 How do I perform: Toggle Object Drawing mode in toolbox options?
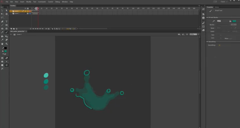coord(2,58)
